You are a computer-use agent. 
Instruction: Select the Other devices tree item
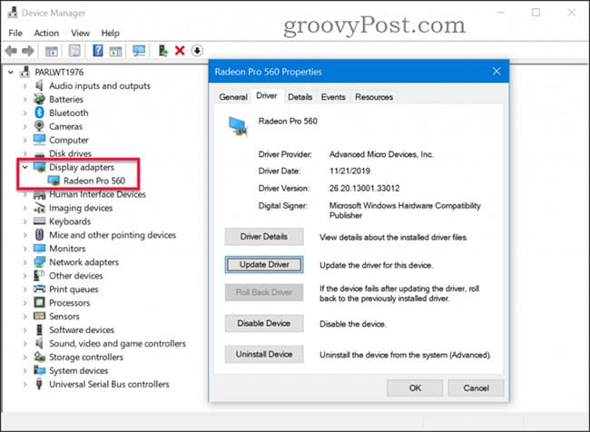click(76, 276)
